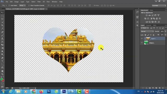Viewport: 167px width, 94px height.
Task: Open the File menu
Action: pos(7,2)
